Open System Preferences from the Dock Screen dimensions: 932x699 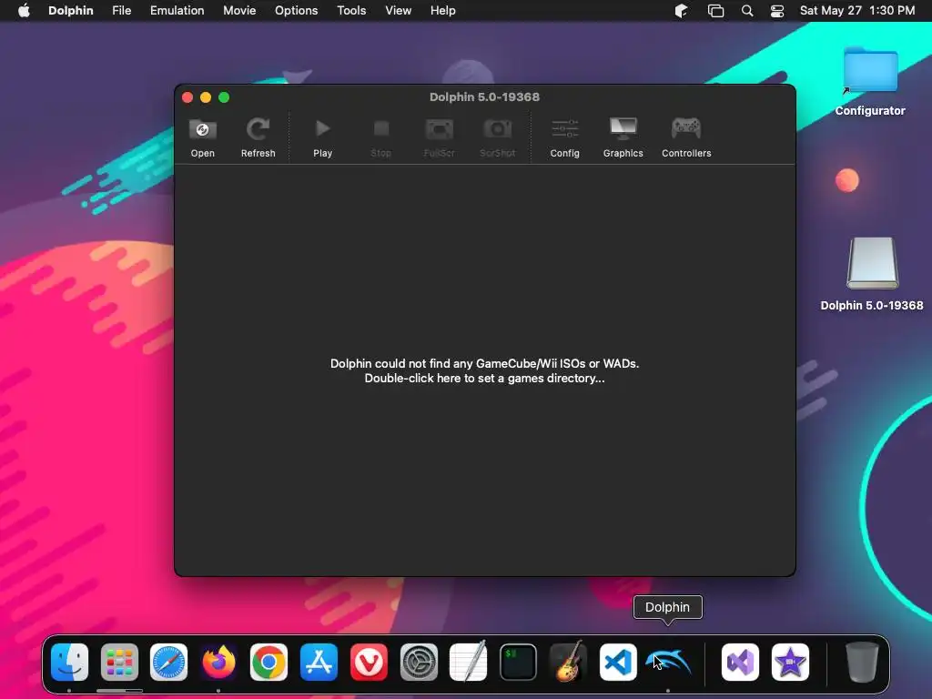coord(419,662)
